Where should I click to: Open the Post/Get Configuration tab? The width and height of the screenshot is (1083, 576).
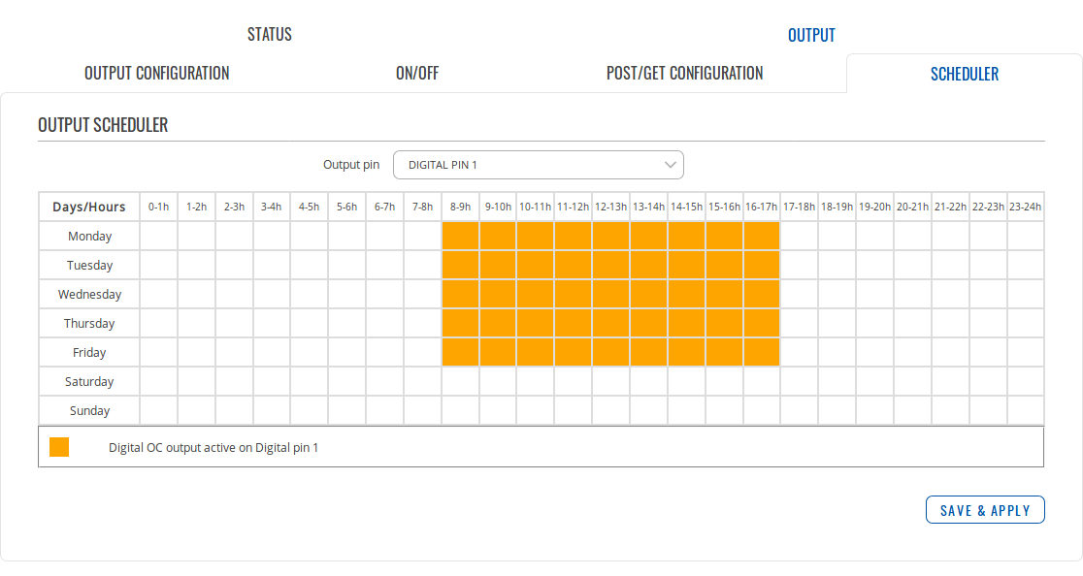(x=684, y=74)
